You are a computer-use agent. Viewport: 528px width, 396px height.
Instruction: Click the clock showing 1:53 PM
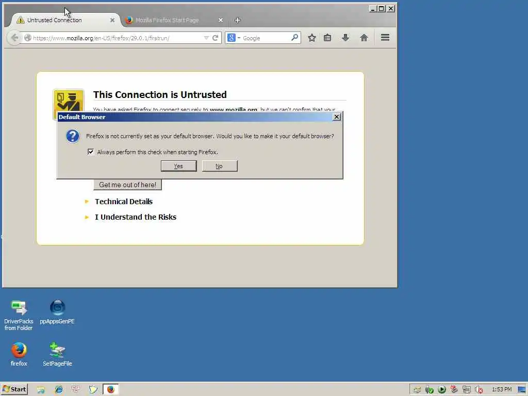point(502,389)
